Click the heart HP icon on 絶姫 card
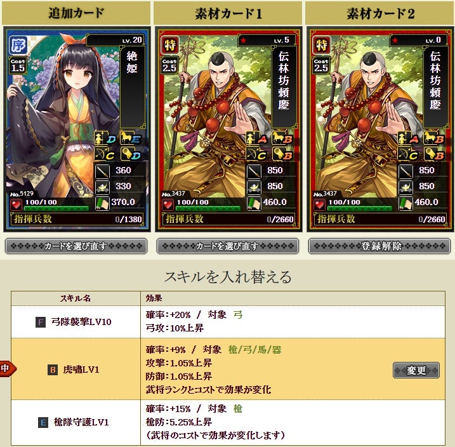Screen dimensions: 455x447 tap(16, 204)
